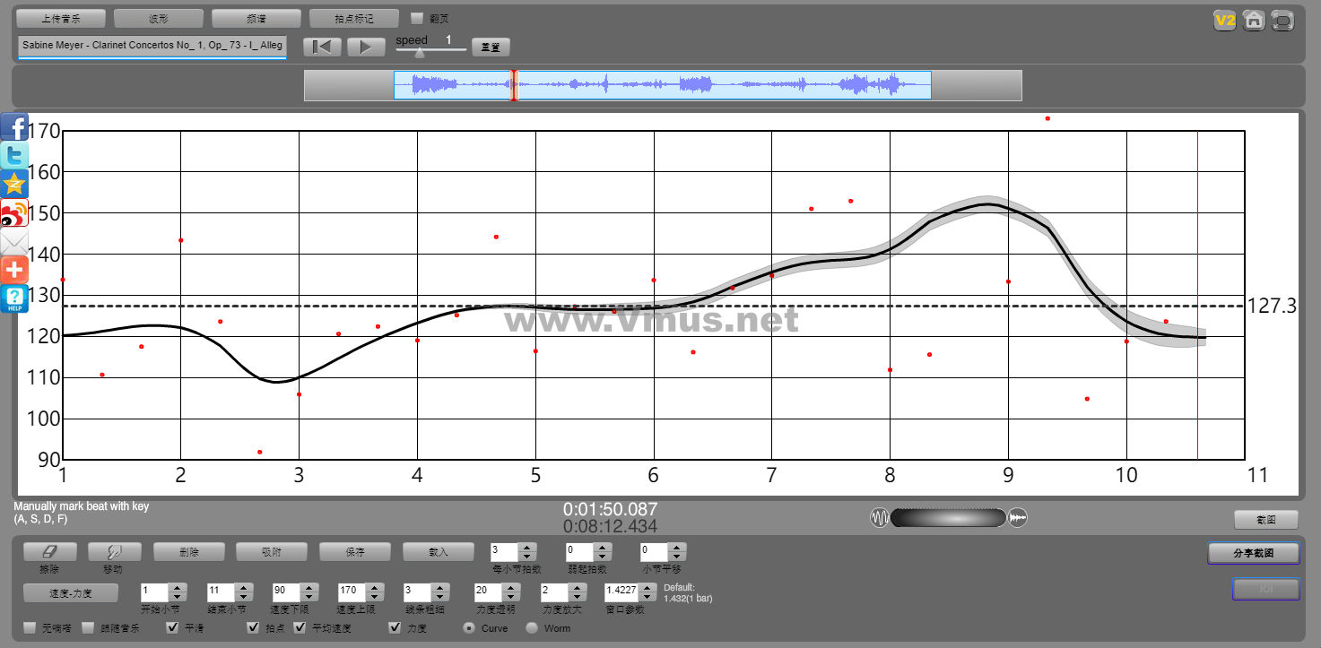The height and width of the screenshot is (648, 1321).
Task: Decrease the 速度上限 tempo upper limit stepper
Action: point(375,597)
